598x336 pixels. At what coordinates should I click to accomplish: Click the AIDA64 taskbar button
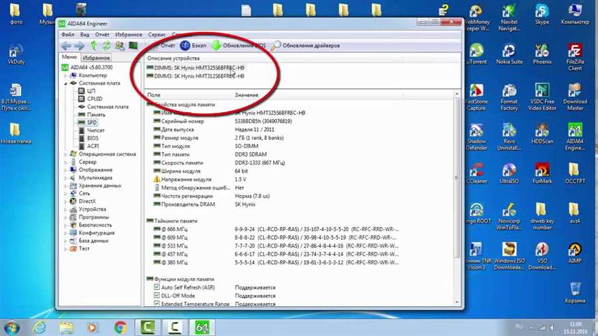[202, 327]
